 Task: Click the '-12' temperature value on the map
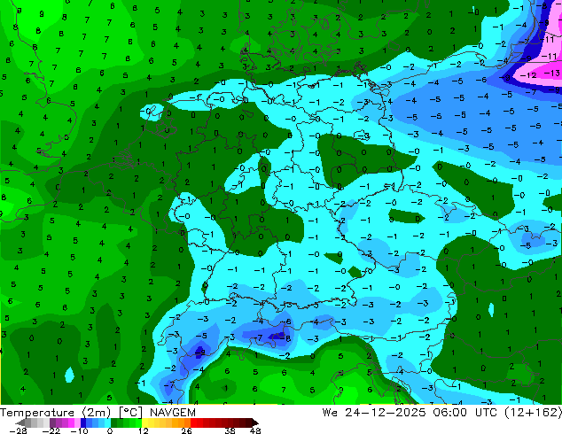tap(528, 75)
